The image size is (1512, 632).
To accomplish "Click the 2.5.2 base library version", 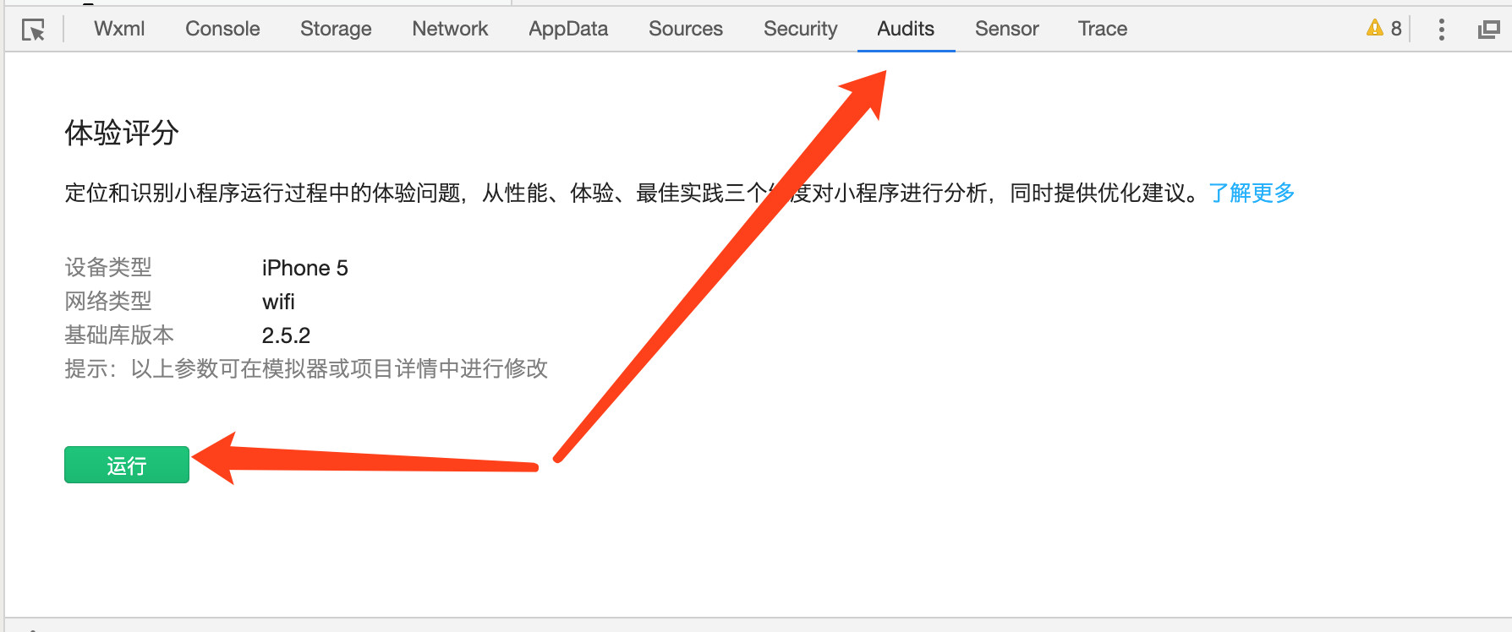I will coord(286,335).
